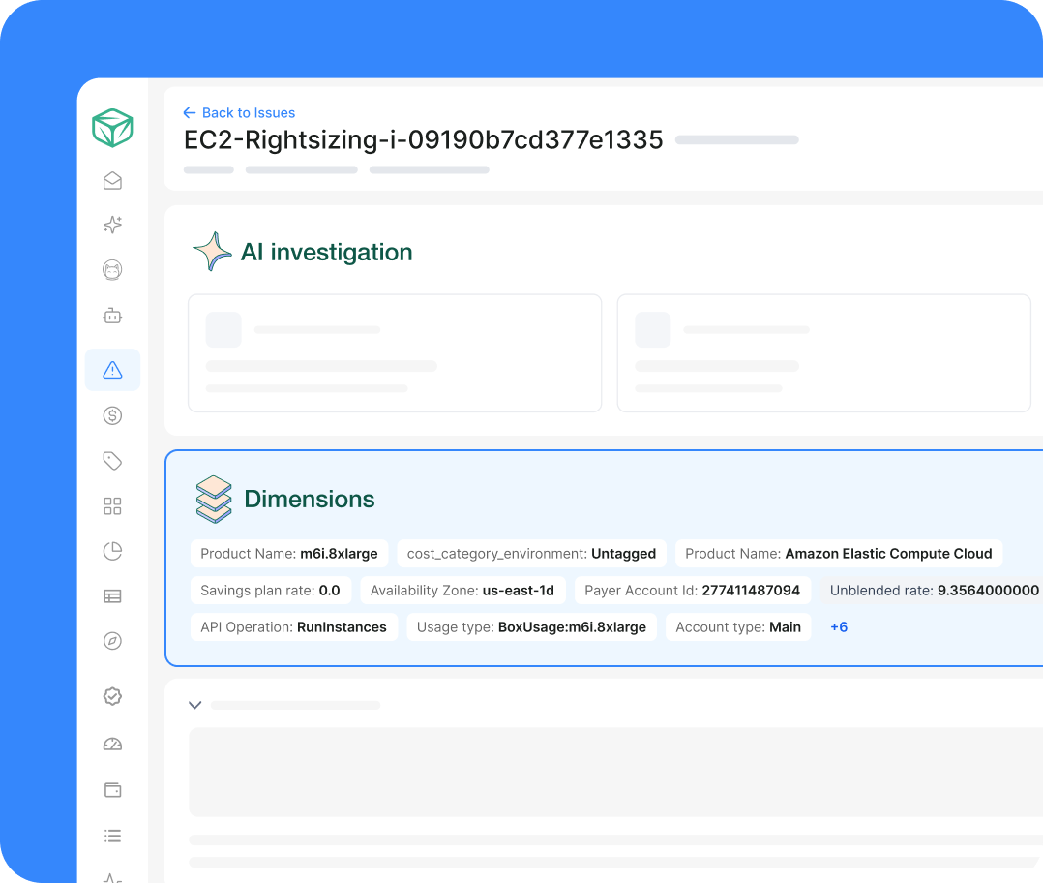
Task: Click the Back to Issues link
Action: coord(239,113)
